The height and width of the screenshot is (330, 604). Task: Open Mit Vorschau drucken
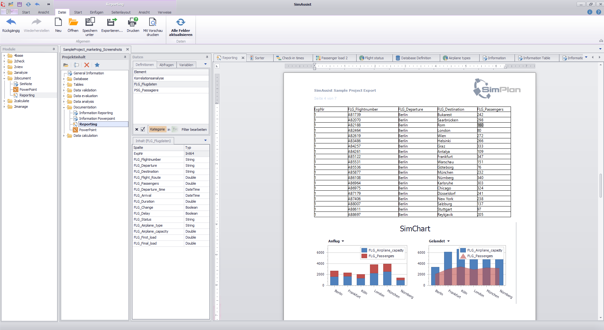pos(153,27)
